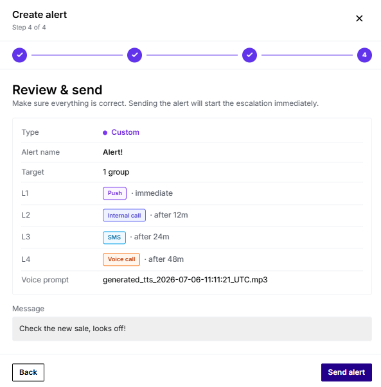The image size is (381, 387).
Task: Select the voice prompt mp3 filename
Action: point(185,280)
